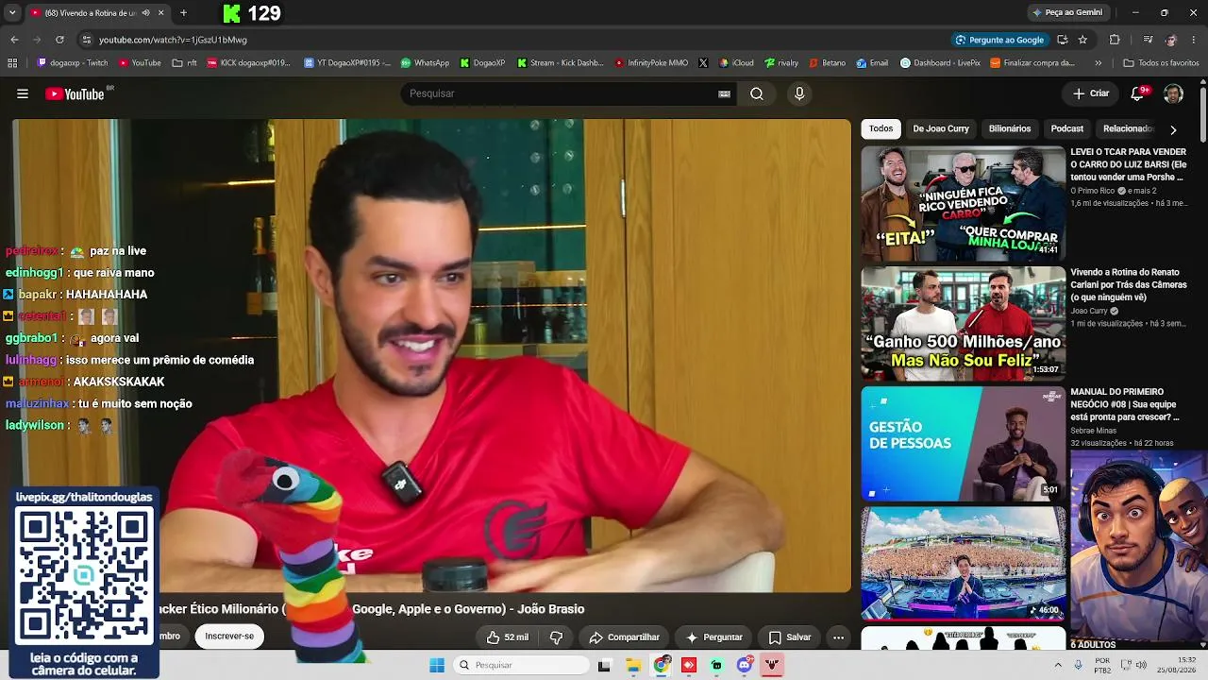This screenshot has width=1208, height=680.
Task: Click the Chrome address bar URL
Action: 173,40
